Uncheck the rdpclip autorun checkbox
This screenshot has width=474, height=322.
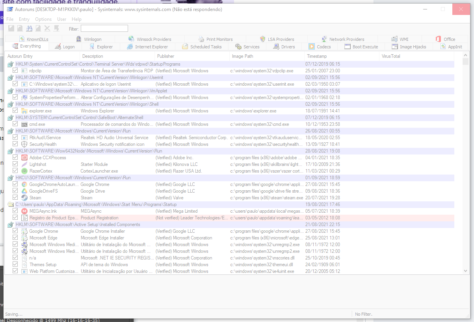point(15,71)
